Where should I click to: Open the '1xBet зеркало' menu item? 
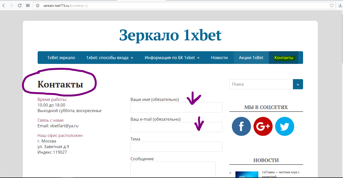[x=61, y=58]
